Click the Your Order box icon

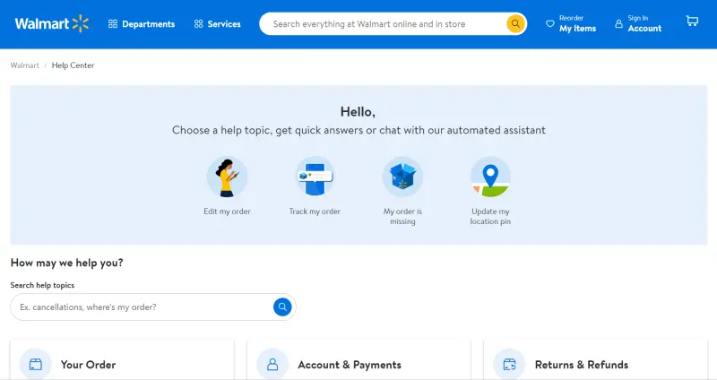(x=35, y=365)
